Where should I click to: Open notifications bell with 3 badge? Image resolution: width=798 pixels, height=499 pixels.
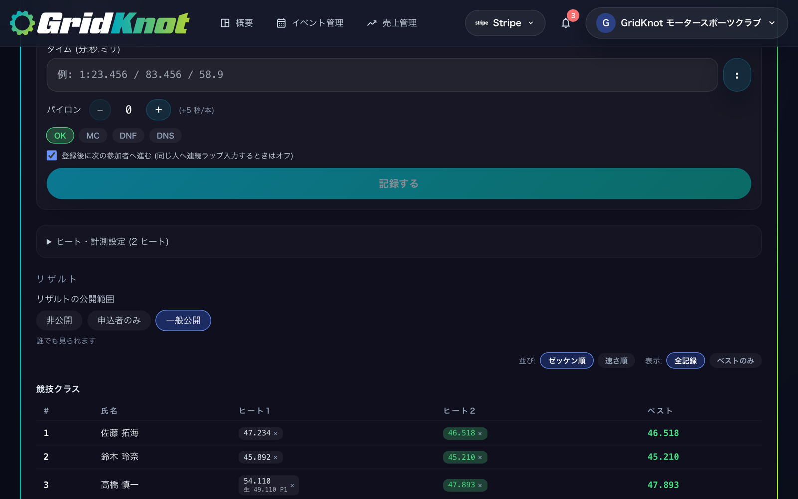pyautogui.click(x=566, y=23)
